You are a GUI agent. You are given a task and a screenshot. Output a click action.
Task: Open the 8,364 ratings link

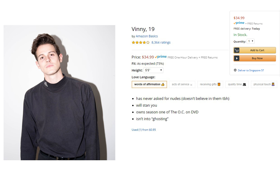(x=161, y=42)
